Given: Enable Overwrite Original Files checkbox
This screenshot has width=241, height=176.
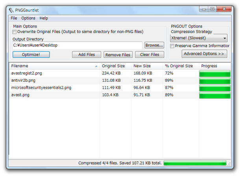Looking at the screenshot, I should point(14,32).
